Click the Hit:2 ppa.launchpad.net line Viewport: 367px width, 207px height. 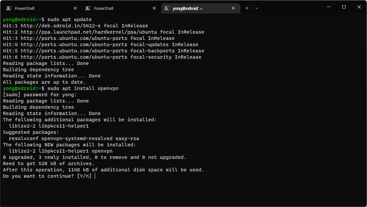[x=103, y=32]
